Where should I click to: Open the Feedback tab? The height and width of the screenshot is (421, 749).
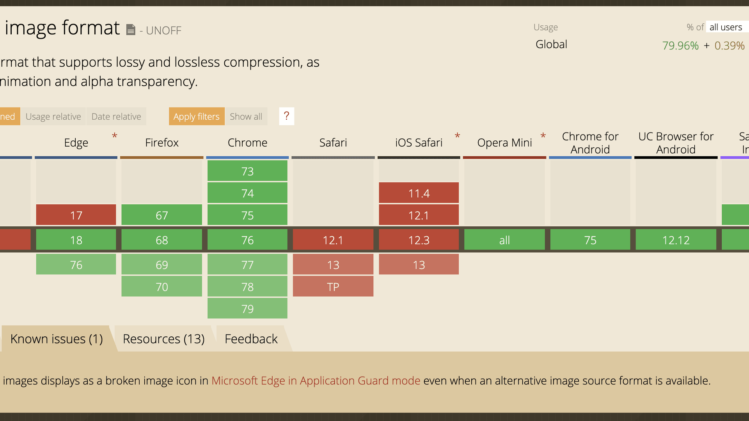(x=251, y=339)
